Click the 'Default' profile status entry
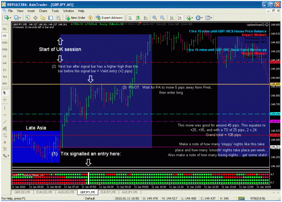 tap(90, 198)
